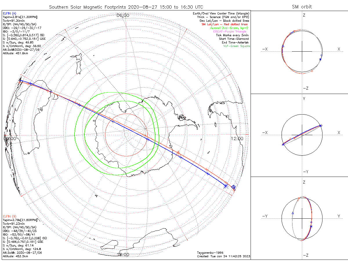Image resolution: width=348 pixels, height=261 pixels.
Task: Select the blue 'ELFIN (A)' label
Action: coord(9,14)
